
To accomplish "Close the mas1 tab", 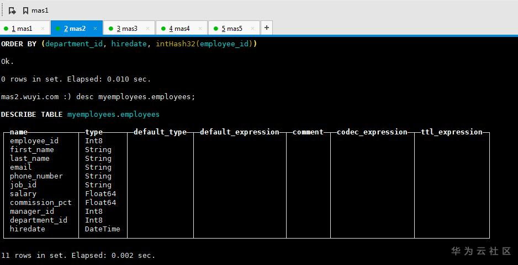I will click(x=43, y=29).
